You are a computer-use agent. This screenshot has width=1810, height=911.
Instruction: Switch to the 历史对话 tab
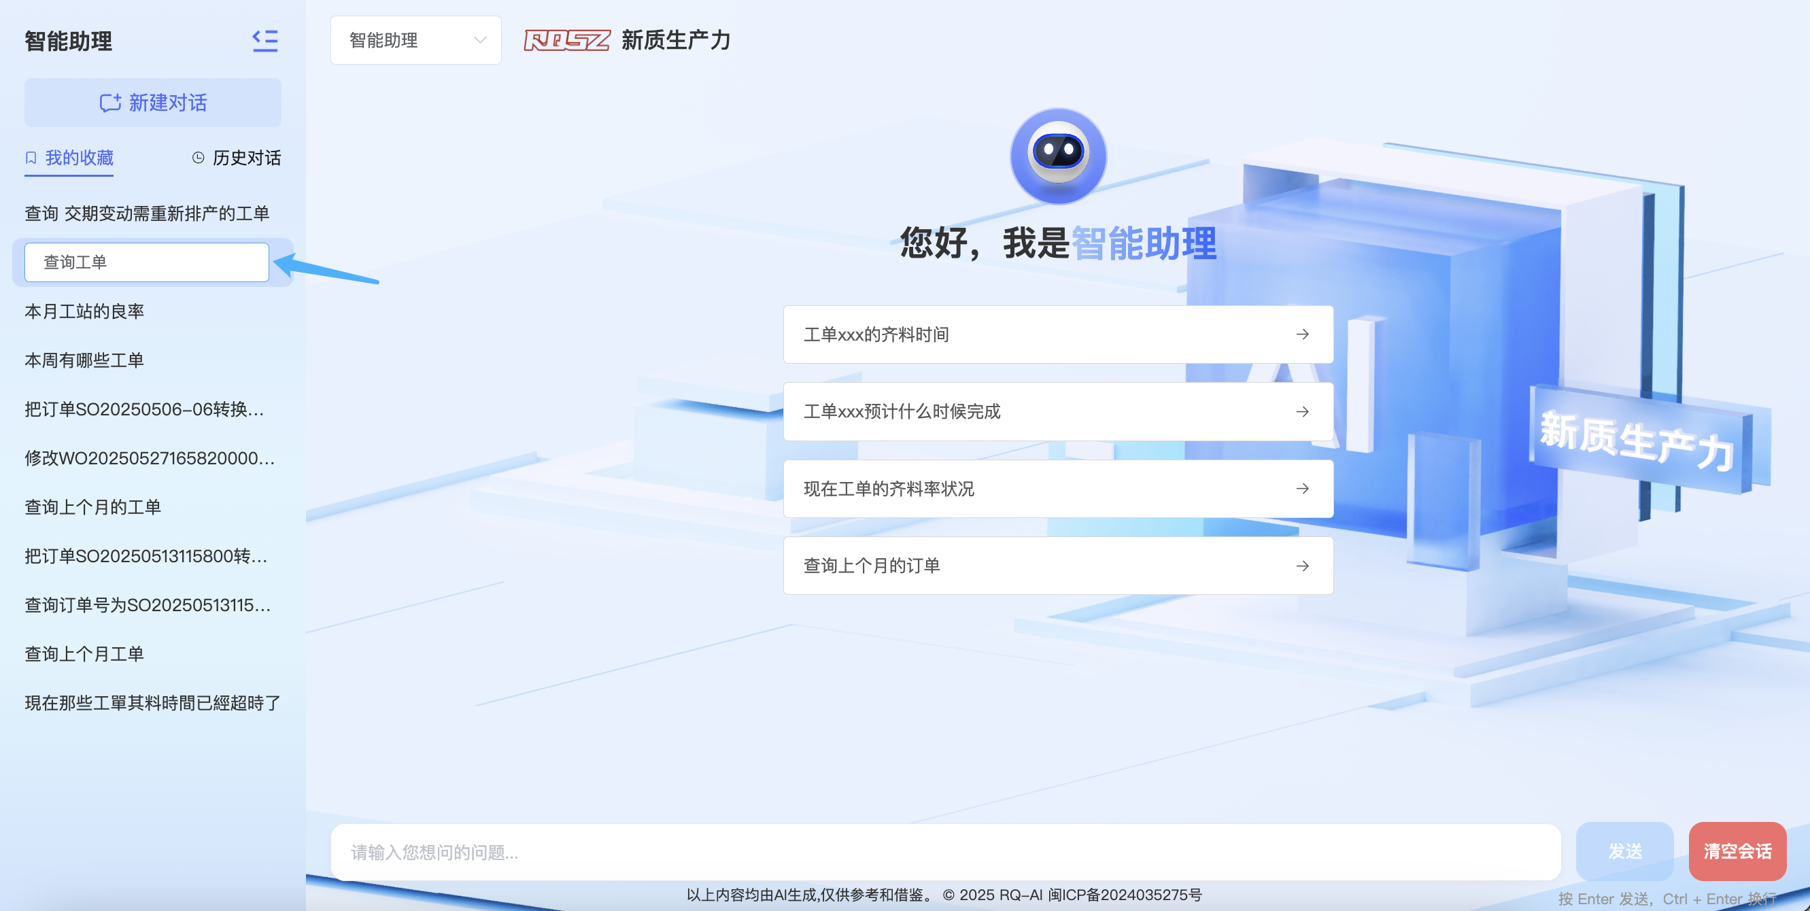pos(245,158)
